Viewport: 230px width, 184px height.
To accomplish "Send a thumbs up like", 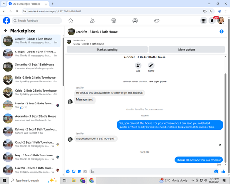I will tap(223, 172).
